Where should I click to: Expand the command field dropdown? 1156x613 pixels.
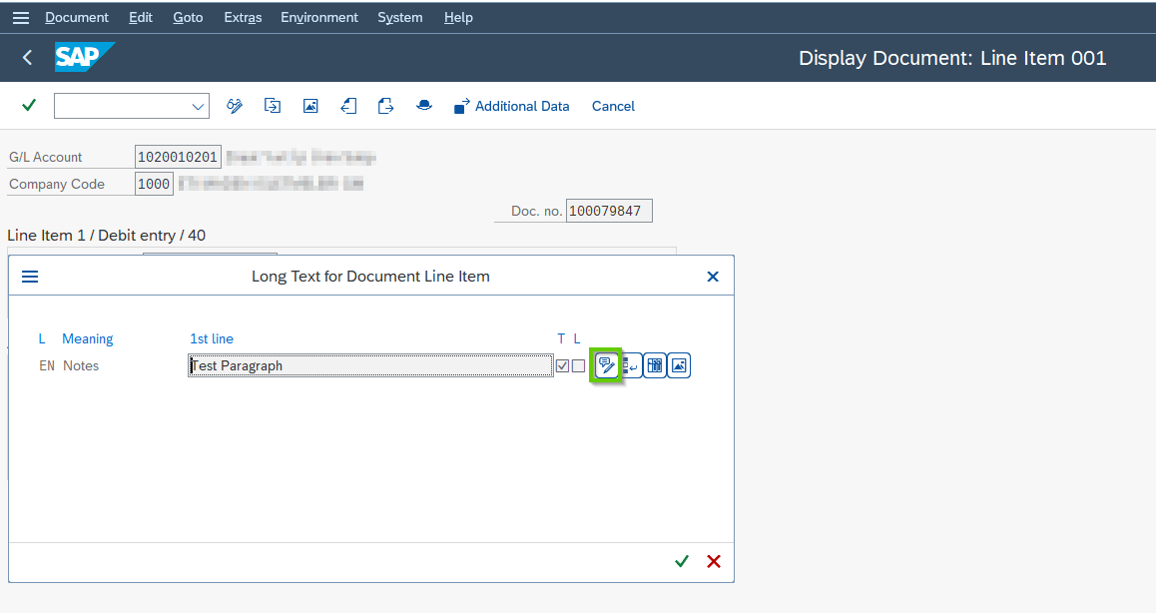[198, 106]
